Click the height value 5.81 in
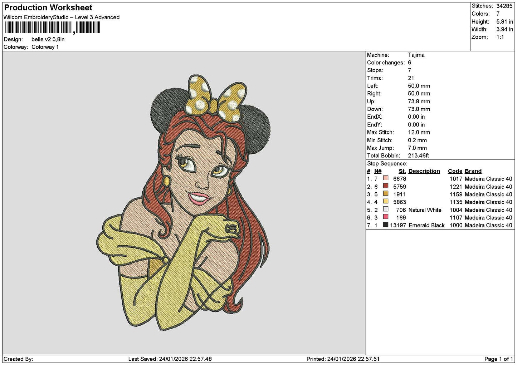Image resolution: width=517 pixels, height=365 pixels. pyautogui.click(x=505, y=22)
